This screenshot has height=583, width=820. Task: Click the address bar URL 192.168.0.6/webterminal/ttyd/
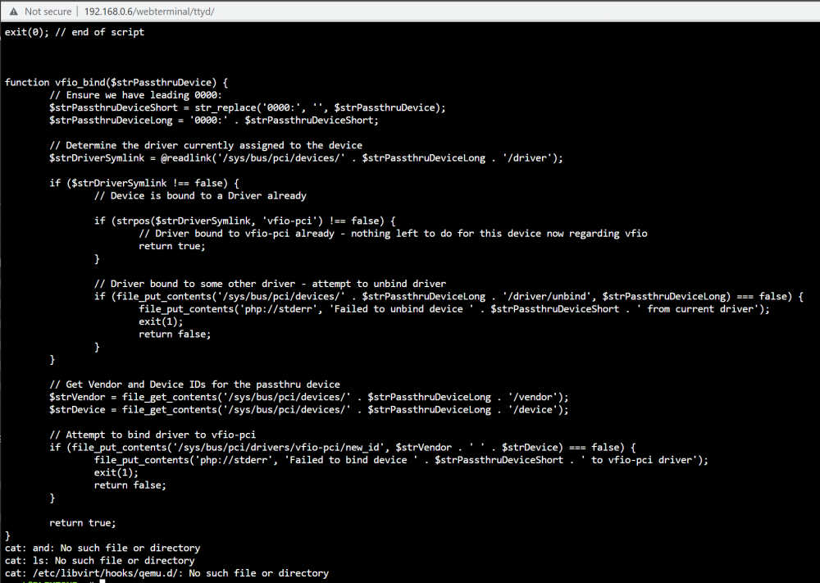149,11
